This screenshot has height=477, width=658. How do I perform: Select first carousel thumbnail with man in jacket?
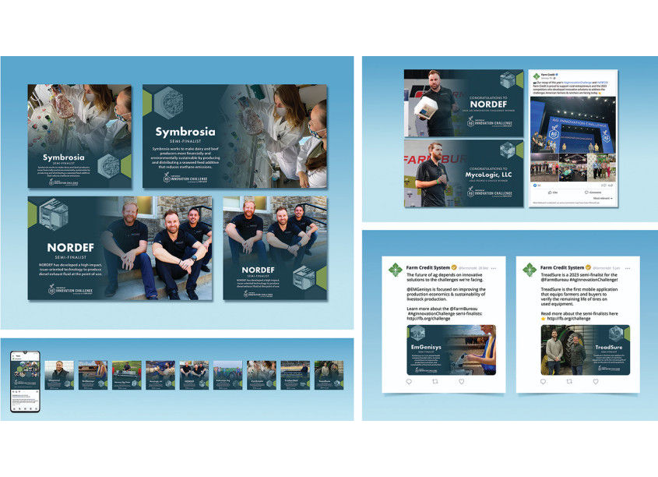(59, 375)
